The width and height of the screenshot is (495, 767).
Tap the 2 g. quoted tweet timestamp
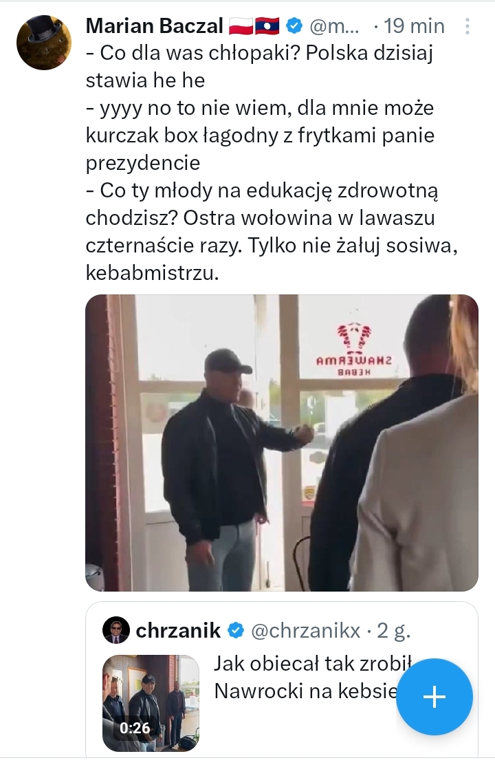394,631
